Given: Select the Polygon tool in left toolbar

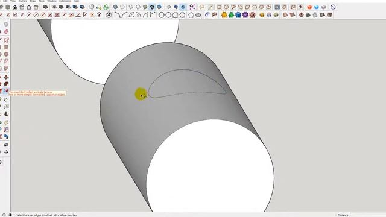Looking at the screenshot, I should tap(6, 54).
